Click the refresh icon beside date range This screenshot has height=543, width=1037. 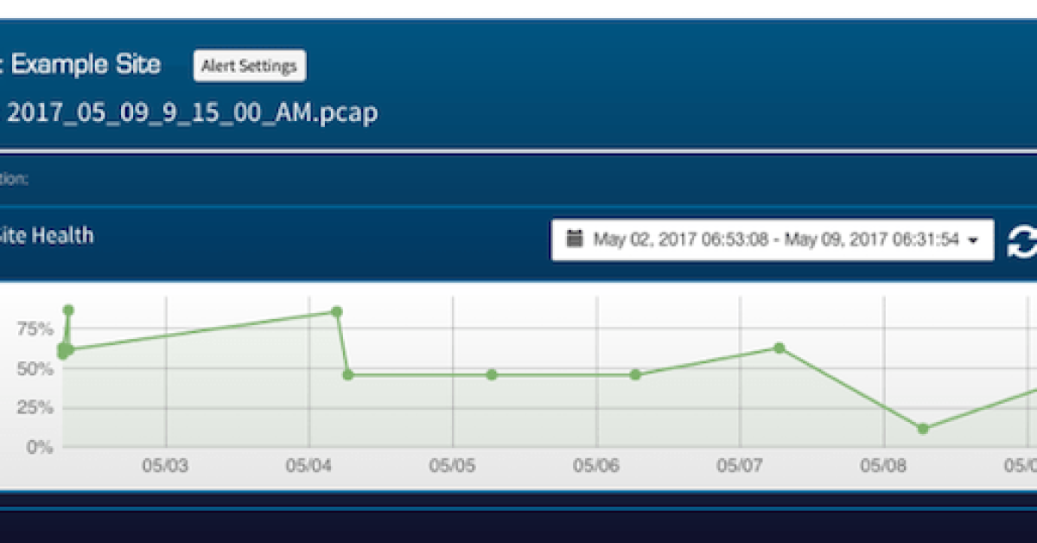click(1022, 240)
